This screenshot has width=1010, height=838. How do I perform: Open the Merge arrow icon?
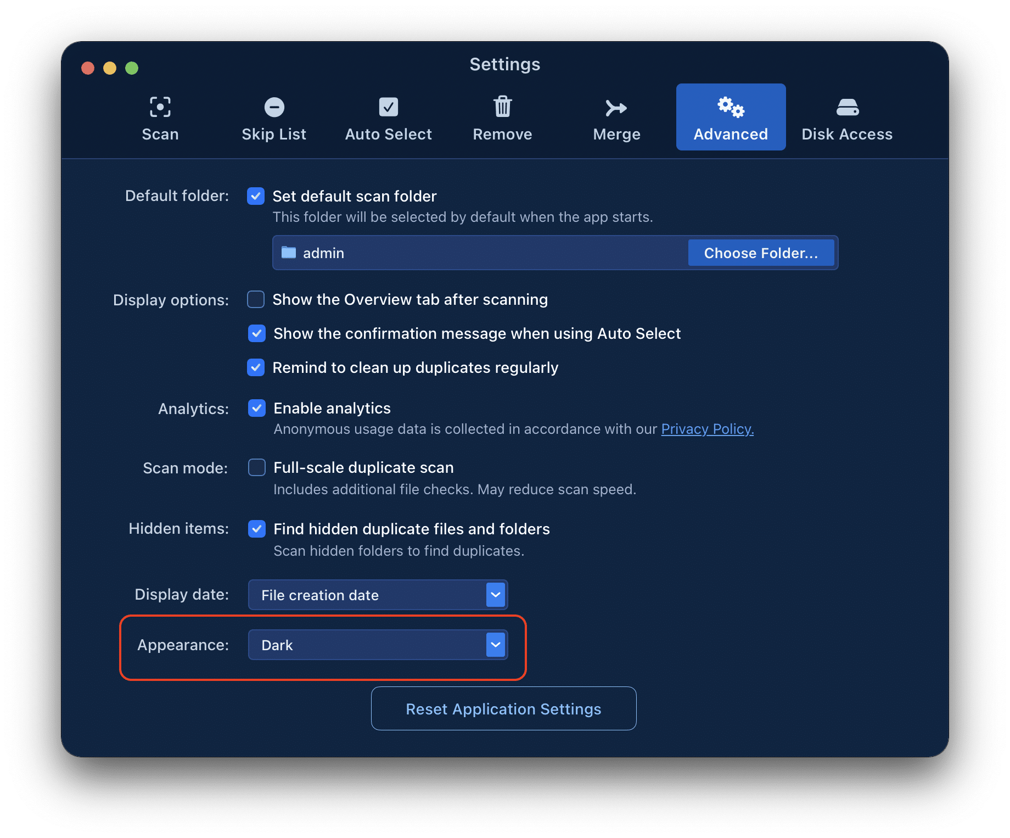tap(616, 108)
